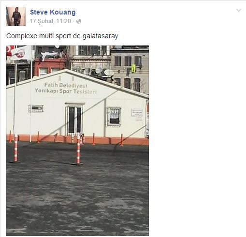
Task: Click the white flag with red logo
Action: click(x=21, y=53)
